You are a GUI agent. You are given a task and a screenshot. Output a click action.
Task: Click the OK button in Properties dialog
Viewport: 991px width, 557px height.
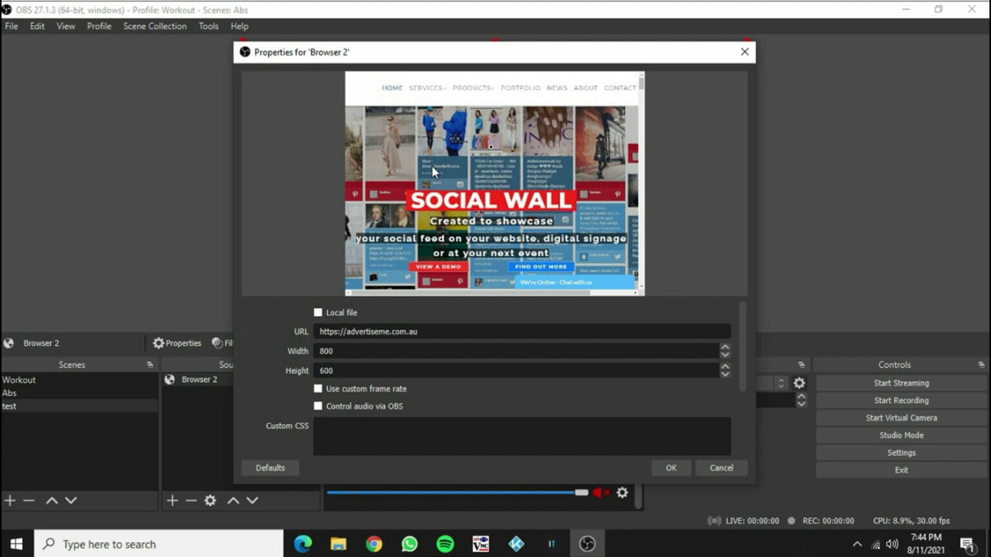click(671, 467)
